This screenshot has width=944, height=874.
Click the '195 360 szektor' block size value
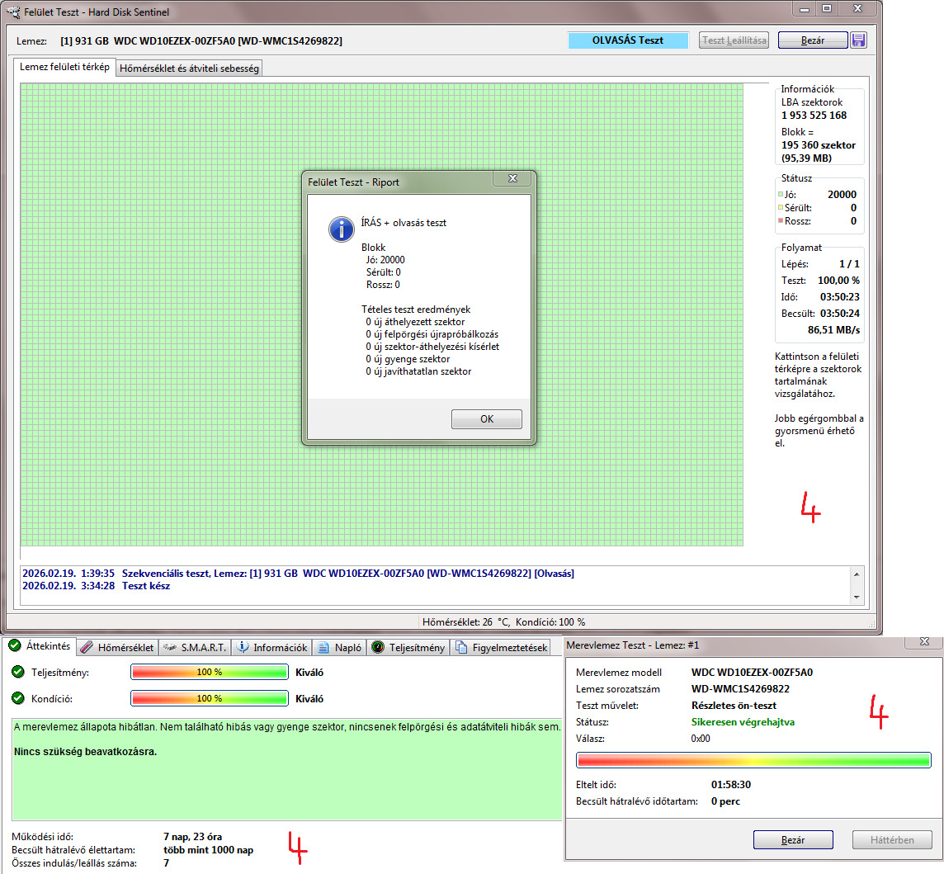click(x=819, y=144)
